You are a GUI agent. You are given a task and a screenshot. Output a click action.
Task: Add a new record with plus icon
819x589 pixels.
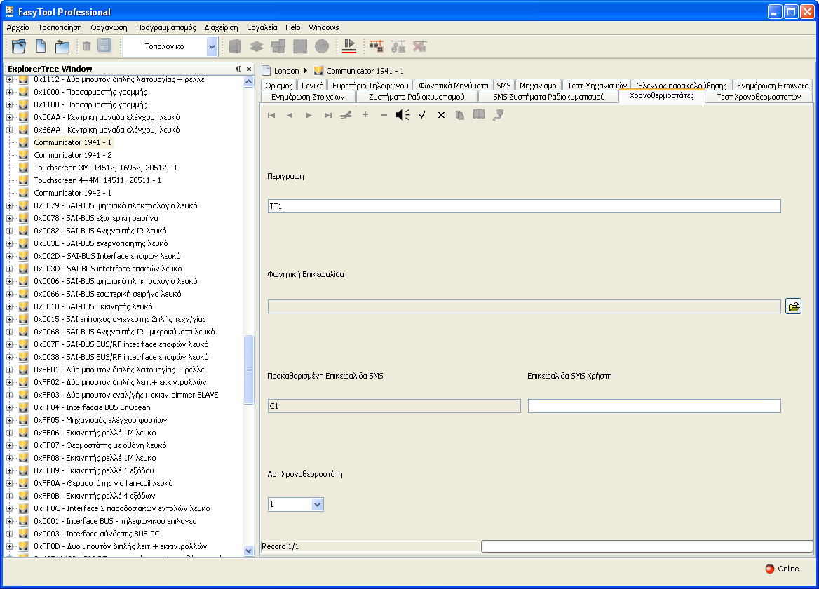coord(365,114)
